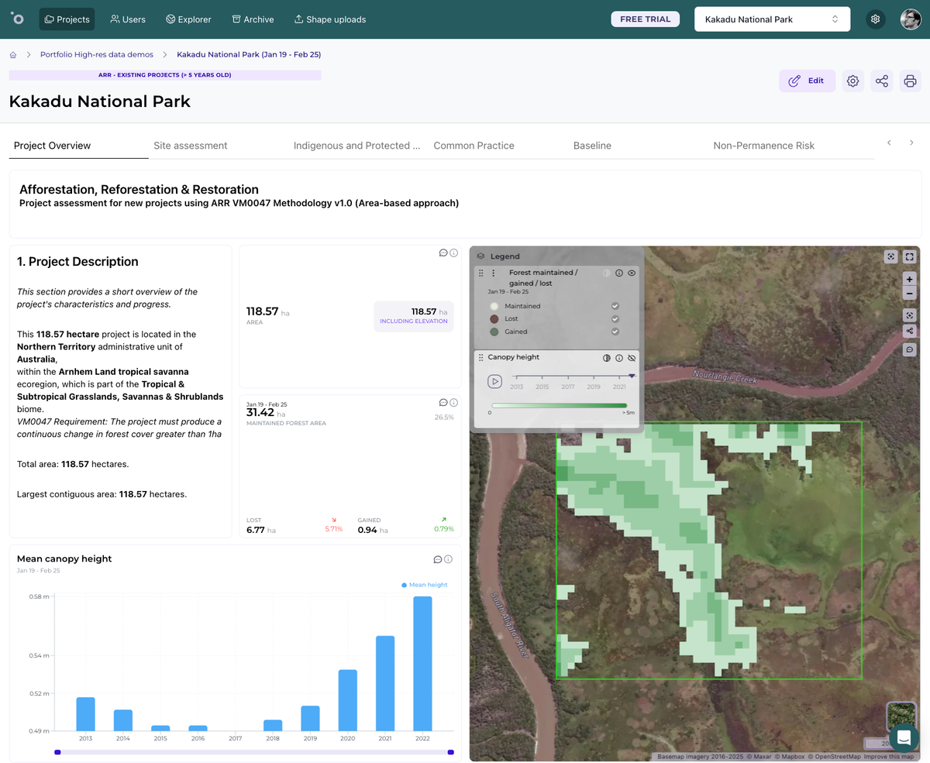Toggle Mean height series in chart legend
The image size is (930, 763).
[425, 585]
